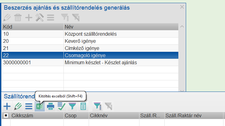225x126 pixels.
Task: Sort by the Cikkszám column header
Action: click(x=37, y=116)
